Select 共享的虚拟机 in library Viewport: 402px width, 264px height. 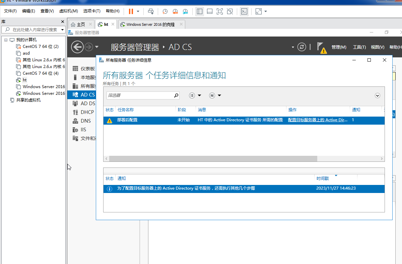28,100
